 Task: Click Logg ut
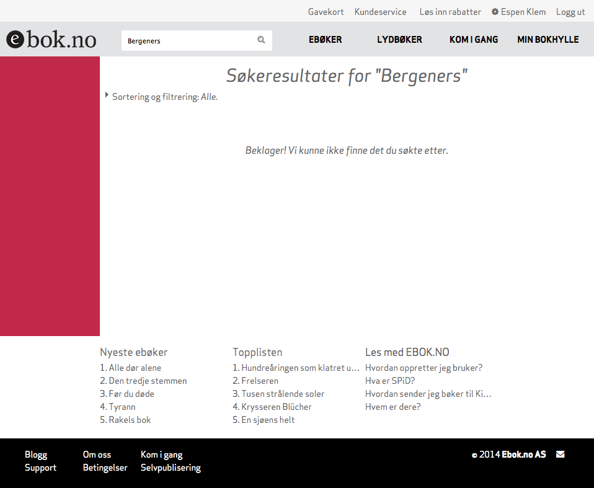tap(570, 12)
